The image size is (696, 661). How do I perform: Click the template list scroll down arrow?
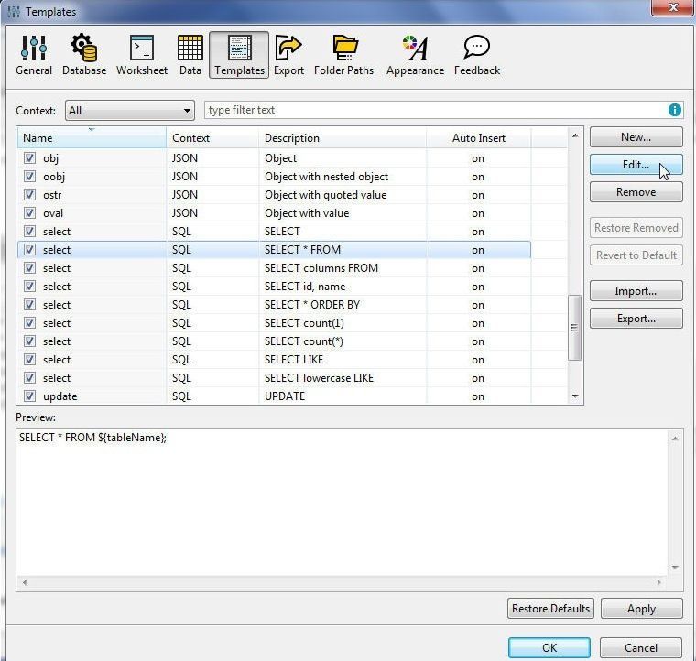point(575,396)
